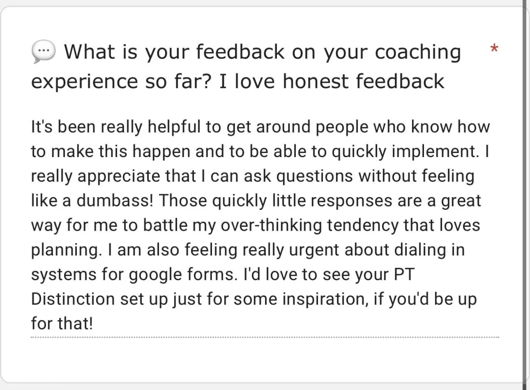Click the phrase 'PT Distinction' in the answer

[x=221, y=287]
